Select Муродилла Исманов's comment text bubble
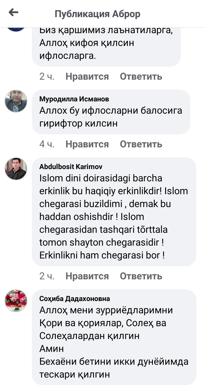 [x=111, y=117]
